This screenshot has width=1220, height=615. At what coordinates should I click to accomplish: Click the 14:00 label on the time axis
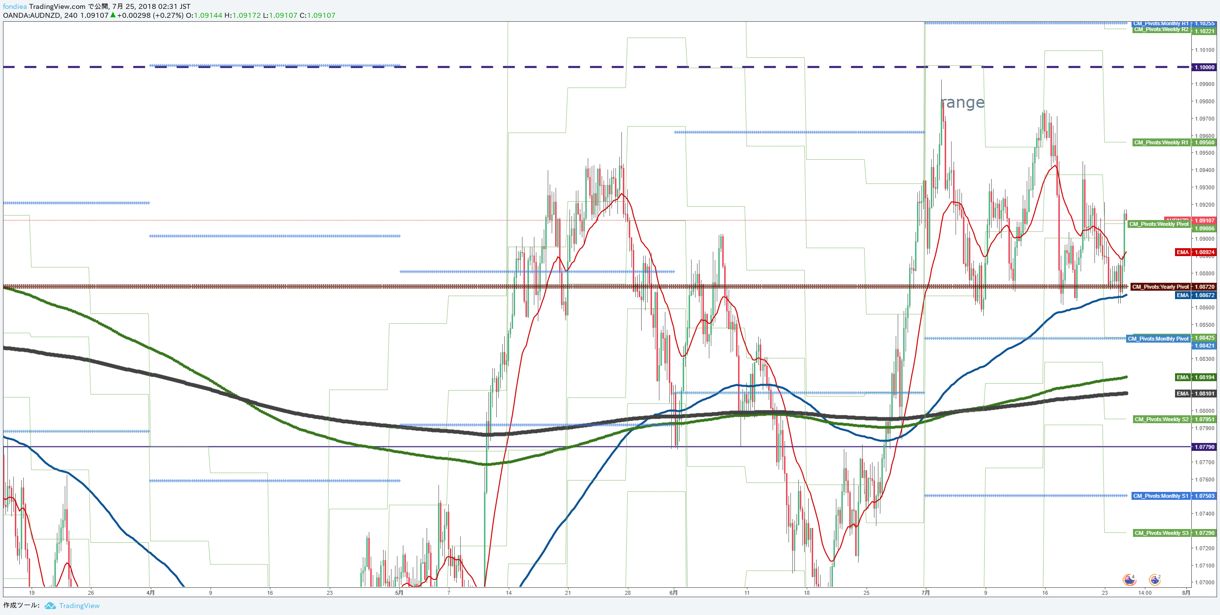pos(1145,593)
